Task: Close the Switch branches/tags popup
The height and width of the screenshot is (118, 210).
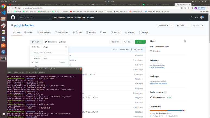Action: (x=66, y=47)
